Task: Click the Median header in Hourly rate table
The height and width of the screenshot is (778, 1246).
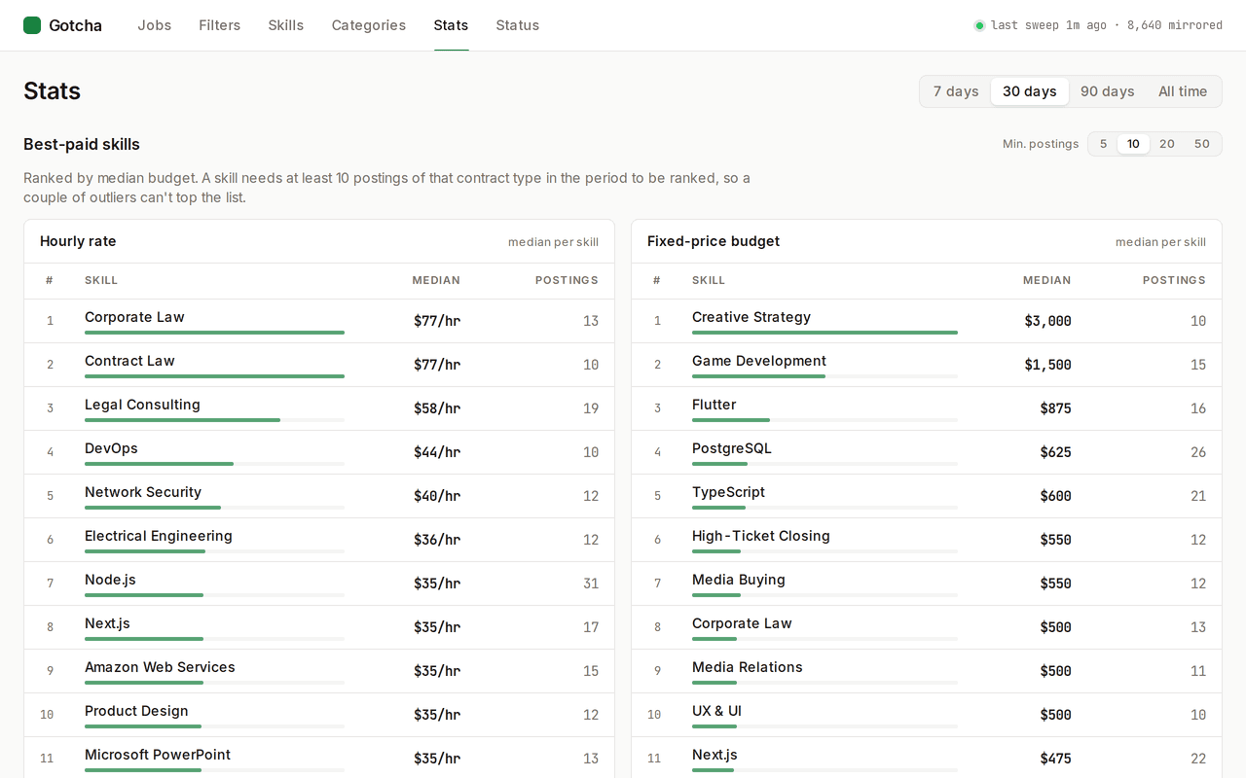Action: pyautogui.click(x=436, y=280)
